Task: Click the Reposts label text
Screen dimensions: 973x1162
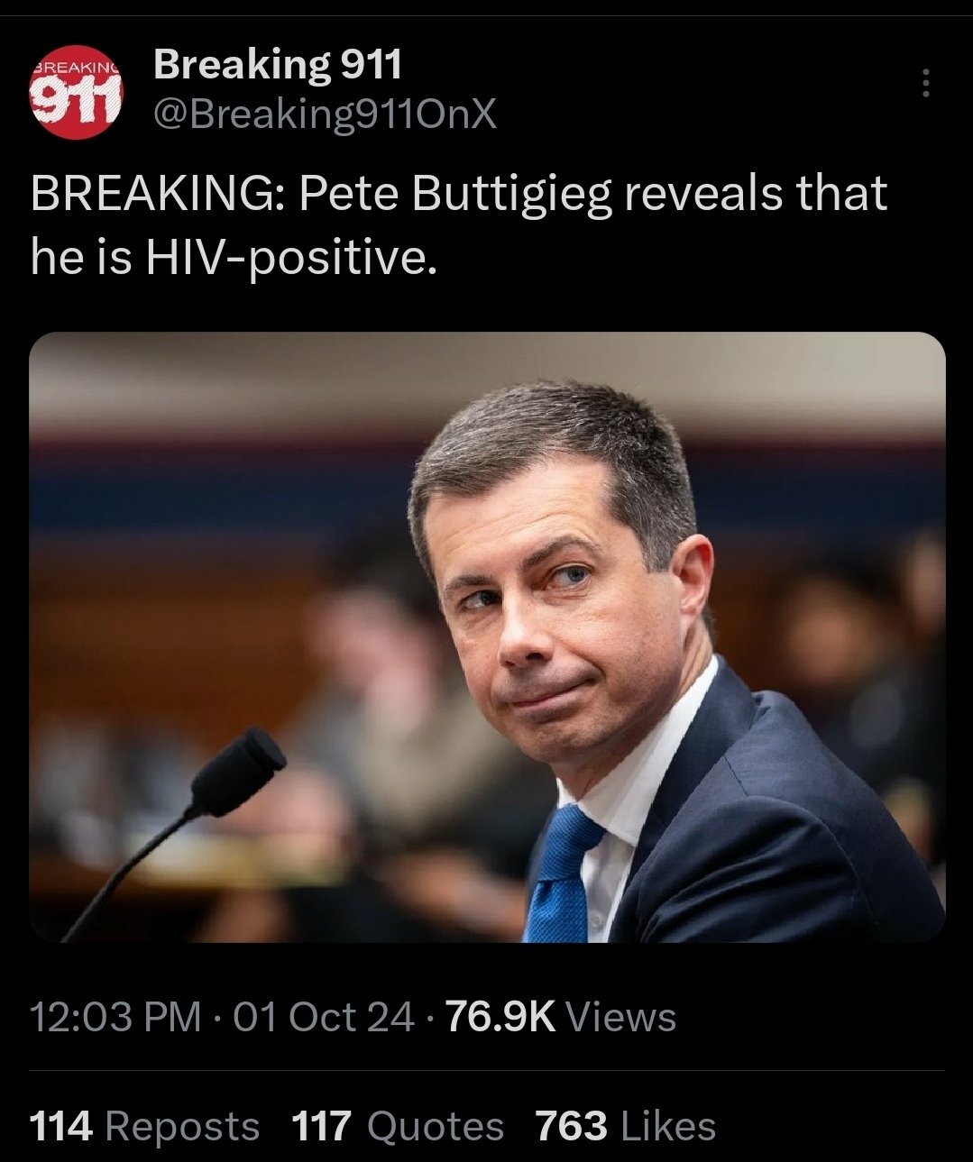Action: 182,1126
